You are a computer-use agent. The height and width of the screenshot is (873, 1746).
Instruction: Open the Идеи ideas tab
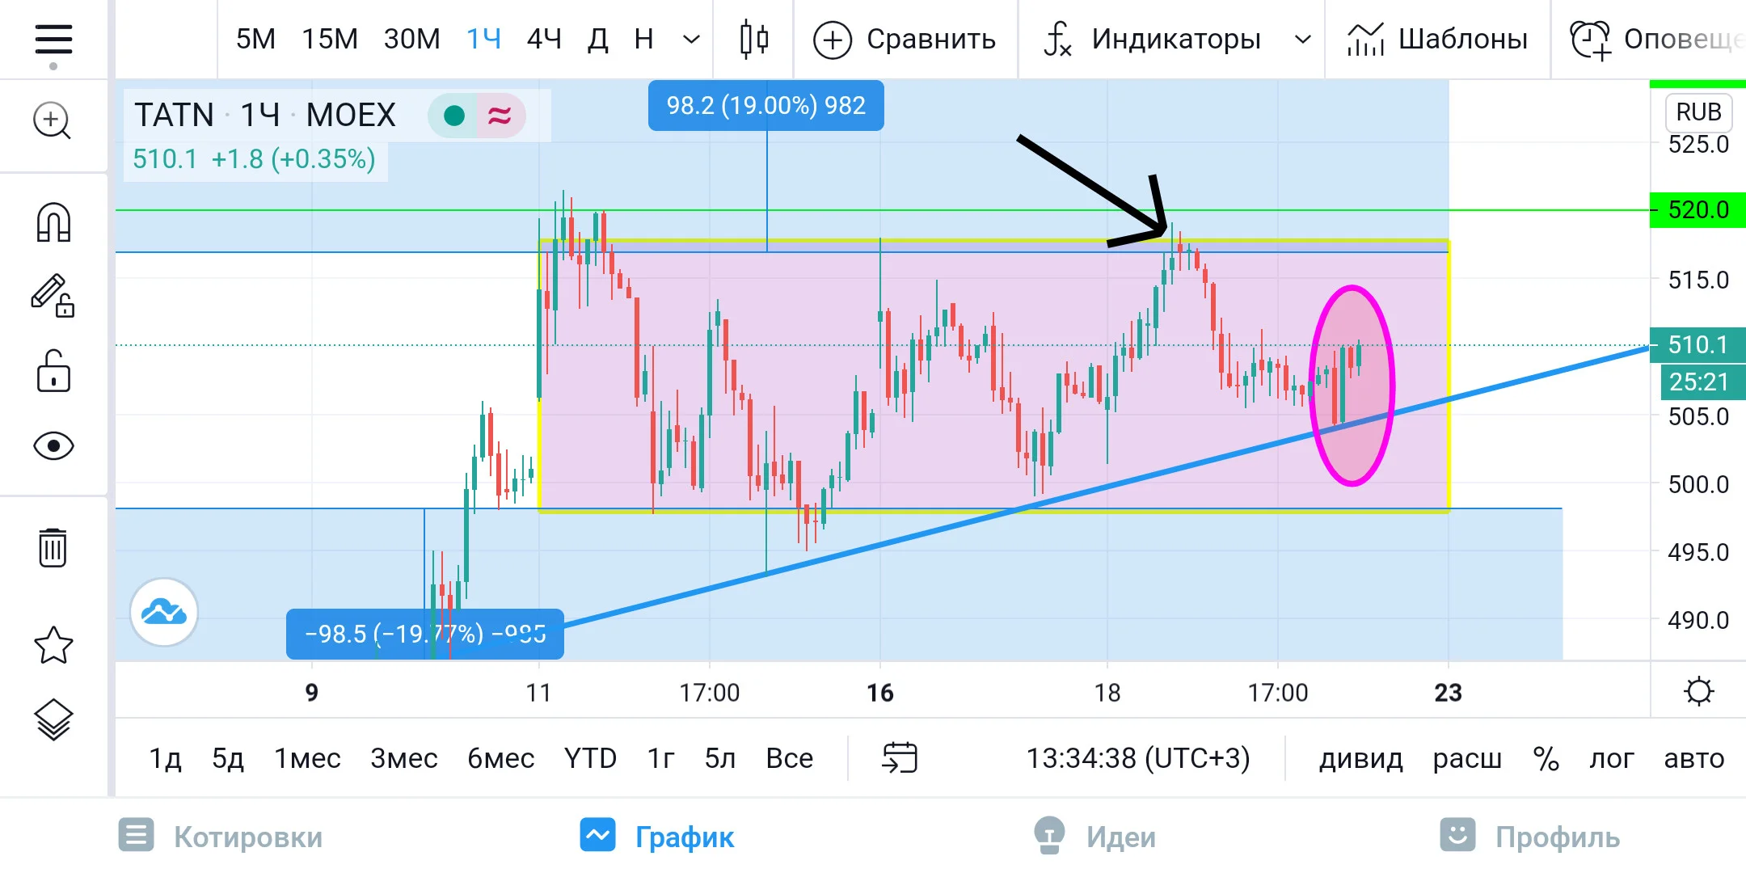pyautogui.click(x=1094, y=836)
